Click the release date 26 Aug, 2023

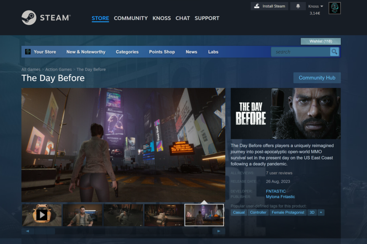tap(278, 181)
